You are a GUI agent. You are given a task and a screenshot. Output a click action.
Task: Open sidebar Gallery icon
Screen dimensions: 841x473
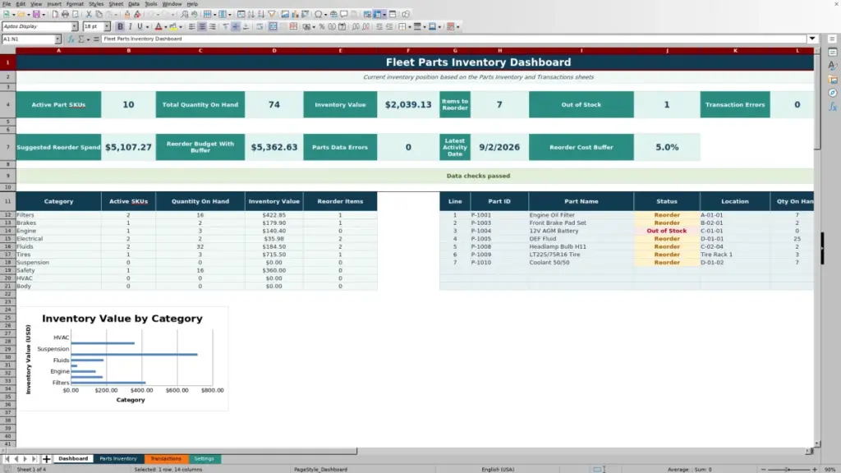(x=833, y=80)
